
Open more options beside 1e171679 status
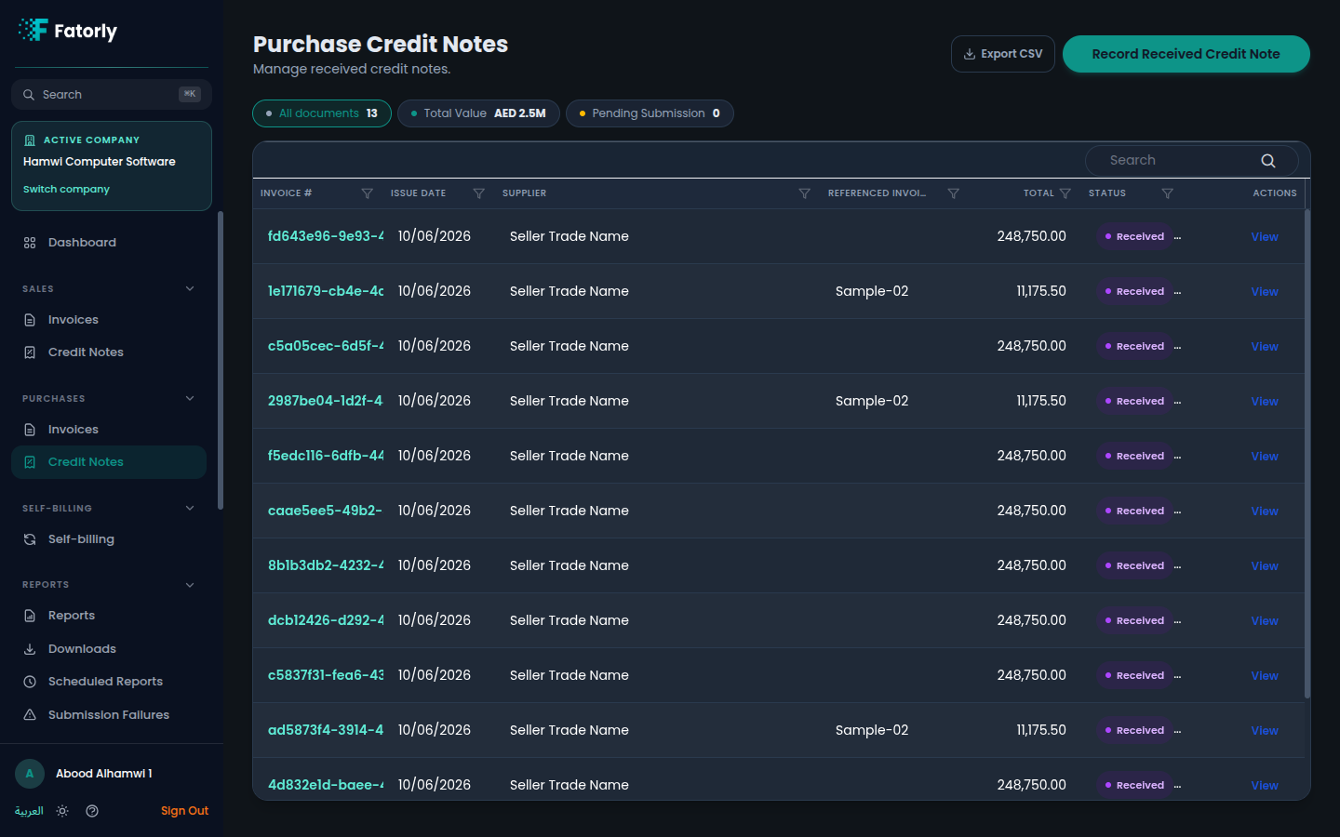tap(1177, 292)
